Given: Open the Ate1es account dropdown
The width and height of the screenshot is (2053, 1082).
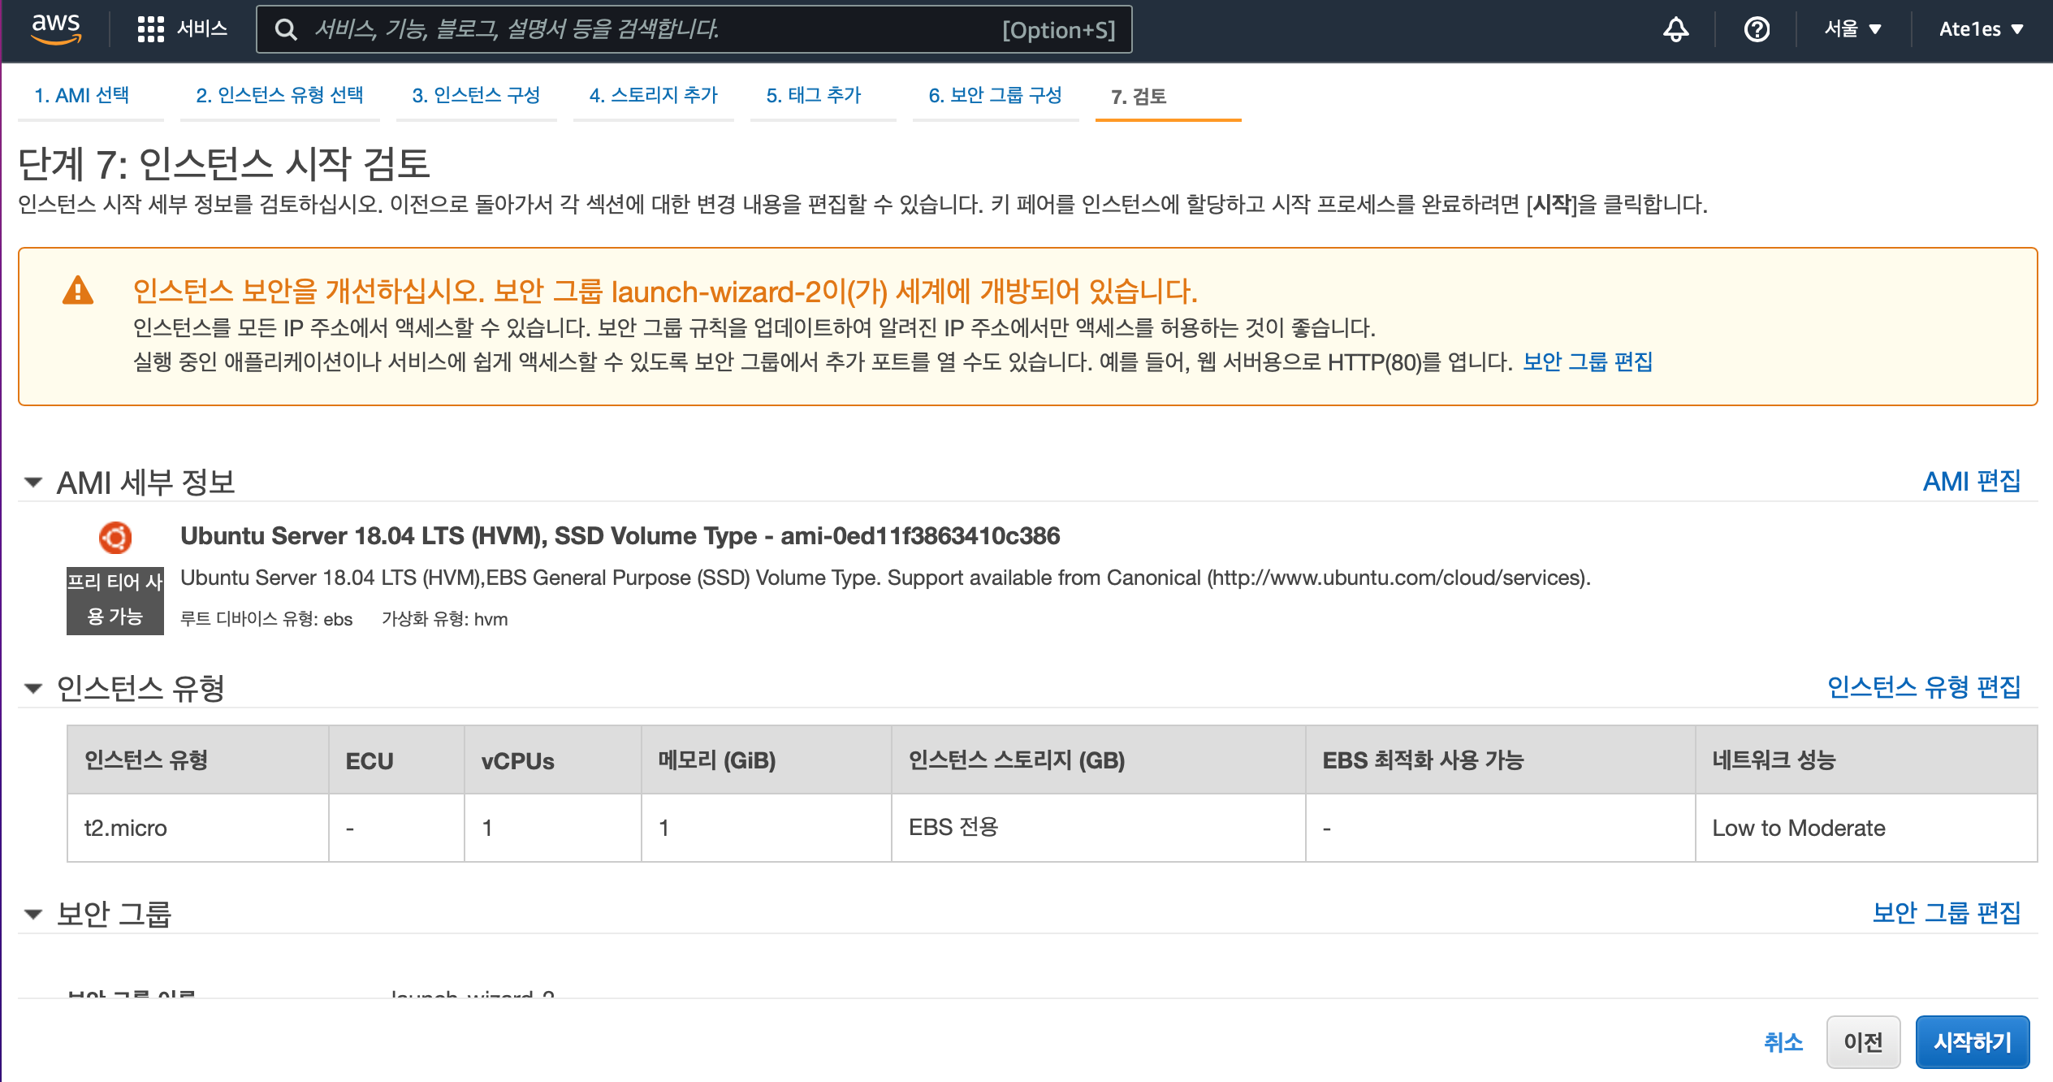Looking at the screenshot, I should point(1981,30).
